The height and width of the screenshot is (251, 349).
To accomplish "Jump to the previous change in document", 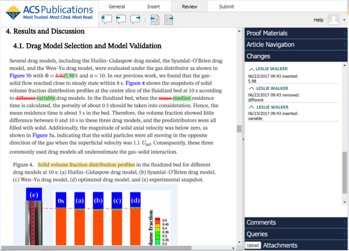I will (154, 20).
